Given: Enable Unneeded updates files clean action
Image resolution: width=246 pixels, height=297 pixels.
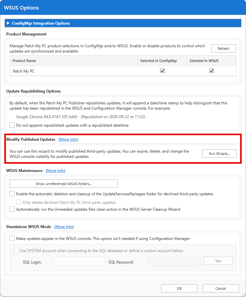Looking at the screenshot, I should tap(12, 209).
